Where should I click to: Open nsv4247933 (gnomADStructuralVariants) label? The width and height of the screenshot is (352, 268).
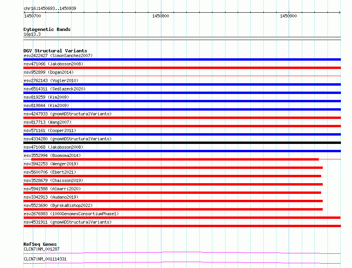click(x=68, y=114)
